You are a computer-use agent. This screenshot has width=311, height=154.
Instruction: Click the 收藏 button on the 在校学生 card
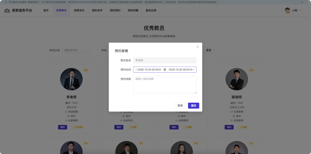point(133,127)
